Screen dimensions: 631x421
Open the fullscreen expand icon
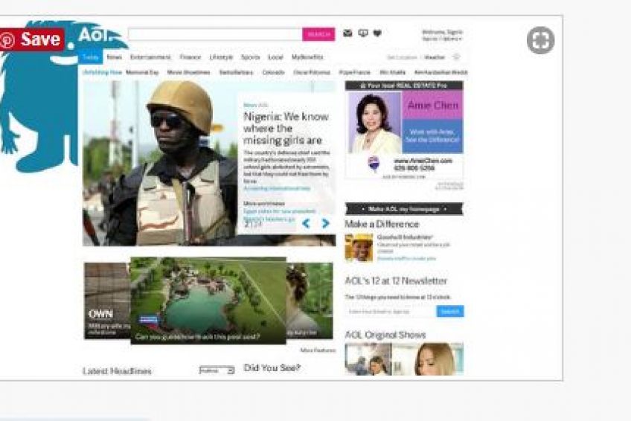click(540, 40)
